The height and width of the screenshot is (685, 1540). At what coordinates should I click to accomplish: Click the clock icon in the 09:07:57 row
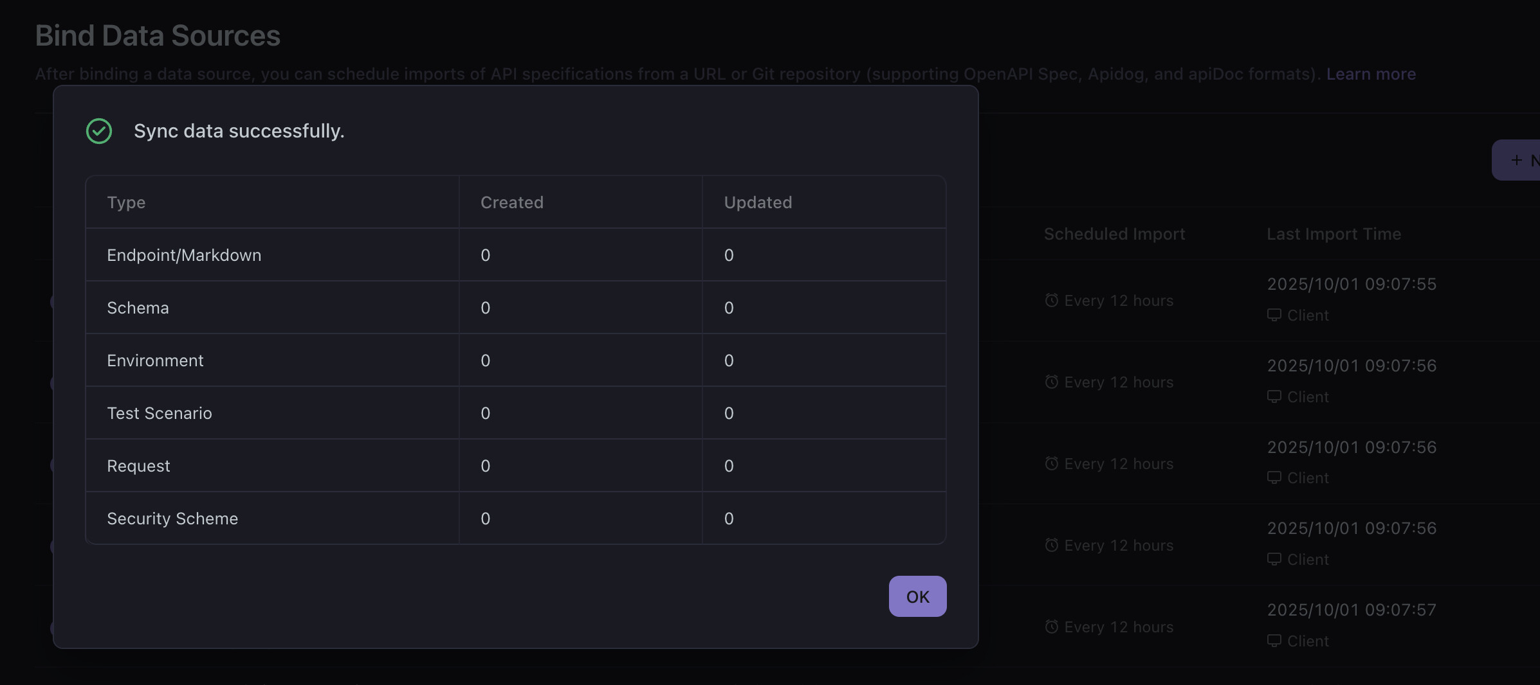click(x=1052, y=627)
